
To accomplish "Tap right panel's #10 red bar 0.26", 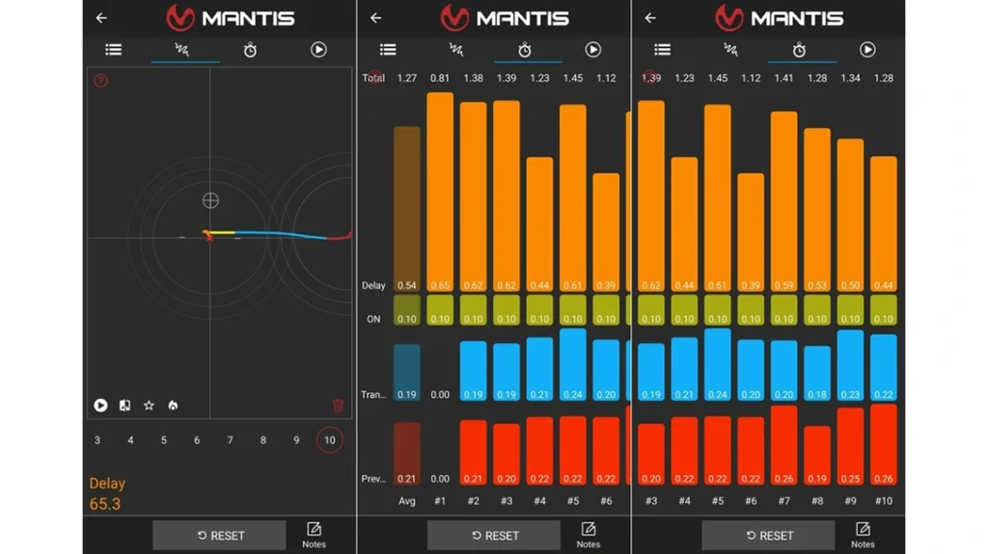I will pos(884,444).
